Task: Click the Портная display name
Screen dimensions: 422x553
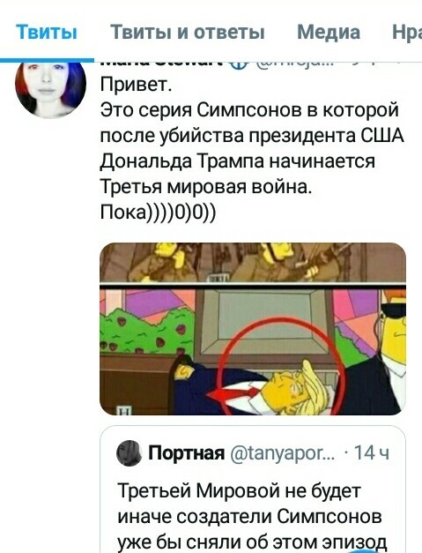Action: pos(187,452)
